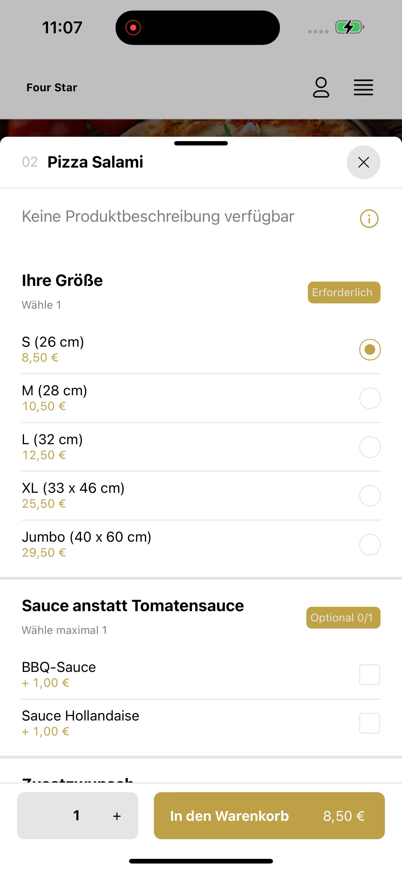402x871 pixels.
Task: Tap the product info icon
Action: [x=369, y=219]
